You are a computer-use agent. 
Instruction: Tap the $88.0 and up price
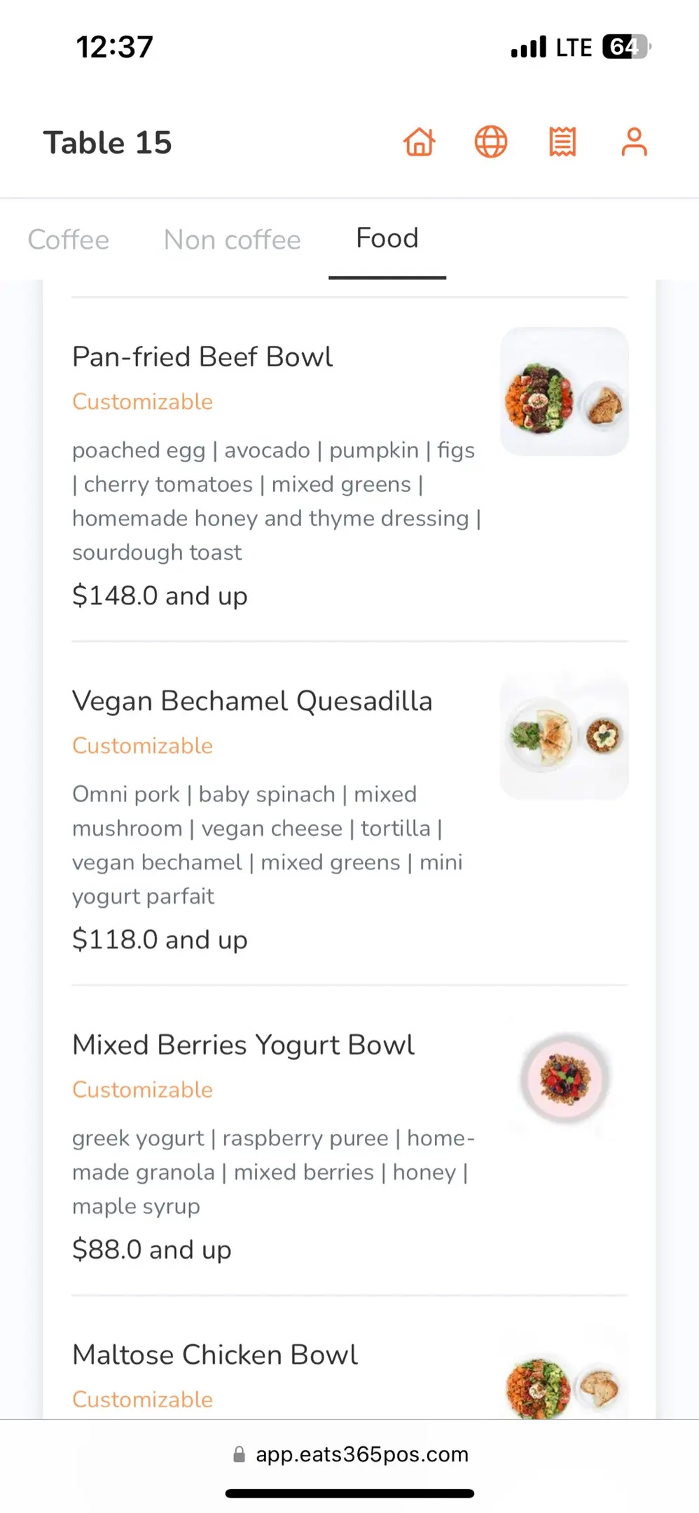[x=151, y=1250]
